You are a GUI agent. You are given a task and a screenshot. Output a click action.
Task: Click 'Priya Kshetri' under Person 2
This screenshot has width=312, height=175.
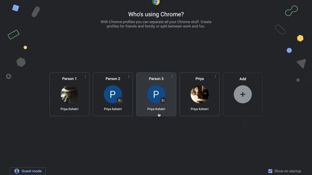pyautogui.click(x=113, y=109)
